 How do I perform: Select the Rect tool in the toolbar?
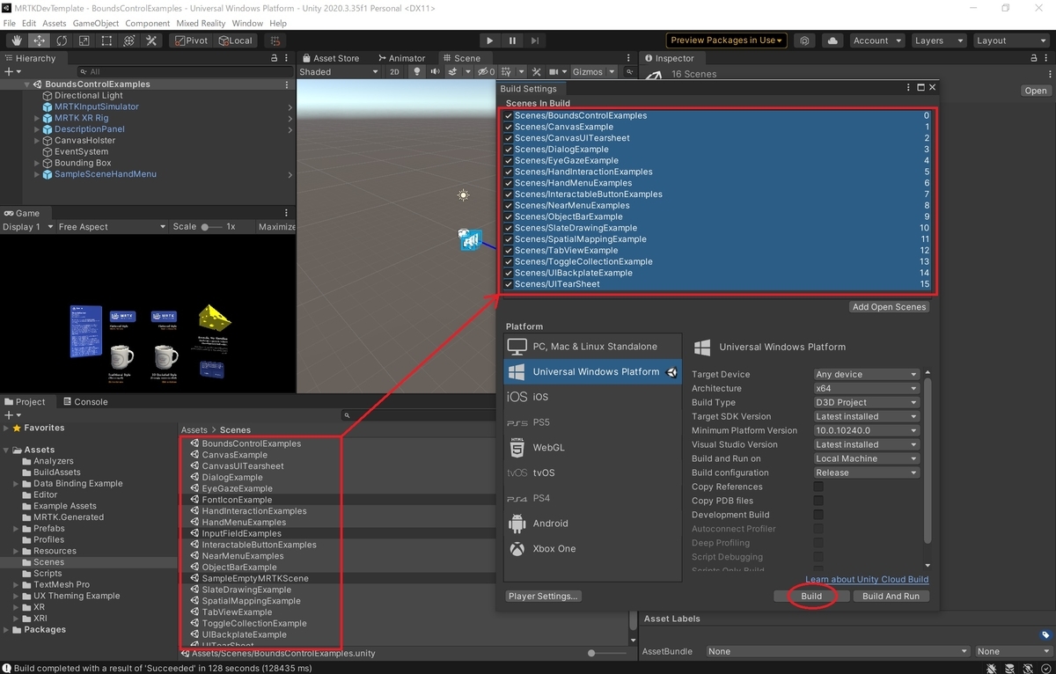[106, 40]
